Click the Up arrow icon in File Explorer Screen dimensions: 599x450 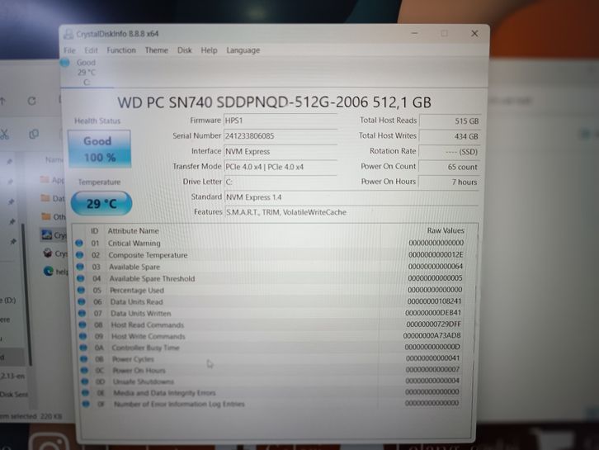3,101
